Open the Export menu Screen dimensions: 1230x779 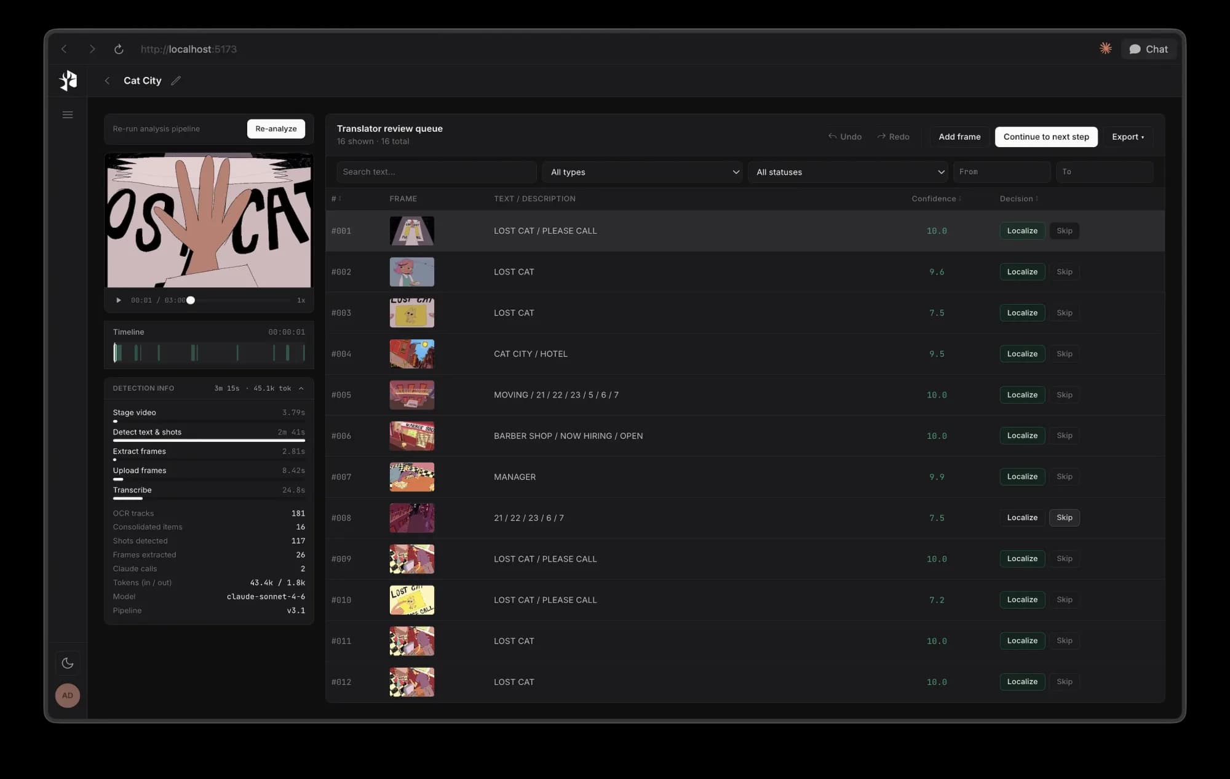pos(1127,137)
